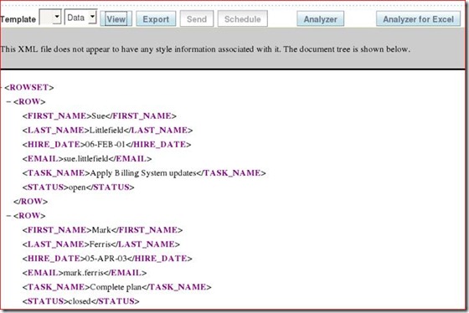Viewport: 469px width, 313px height.
Task: Click the first closing /ROW tag
Action: [30, 202]
